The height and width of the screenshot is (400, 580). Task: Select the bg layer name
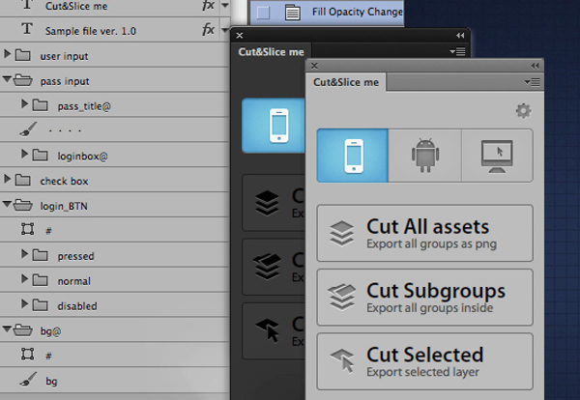[51, 381]
